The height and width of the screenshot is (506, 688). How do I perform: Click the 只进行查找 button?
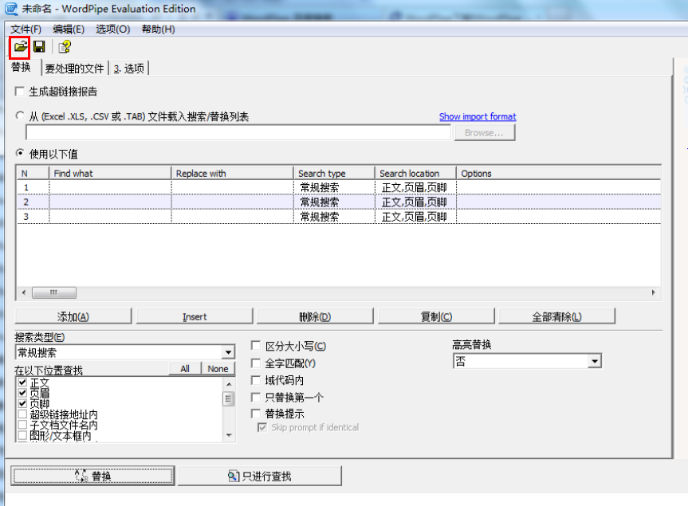pos(260,476)
